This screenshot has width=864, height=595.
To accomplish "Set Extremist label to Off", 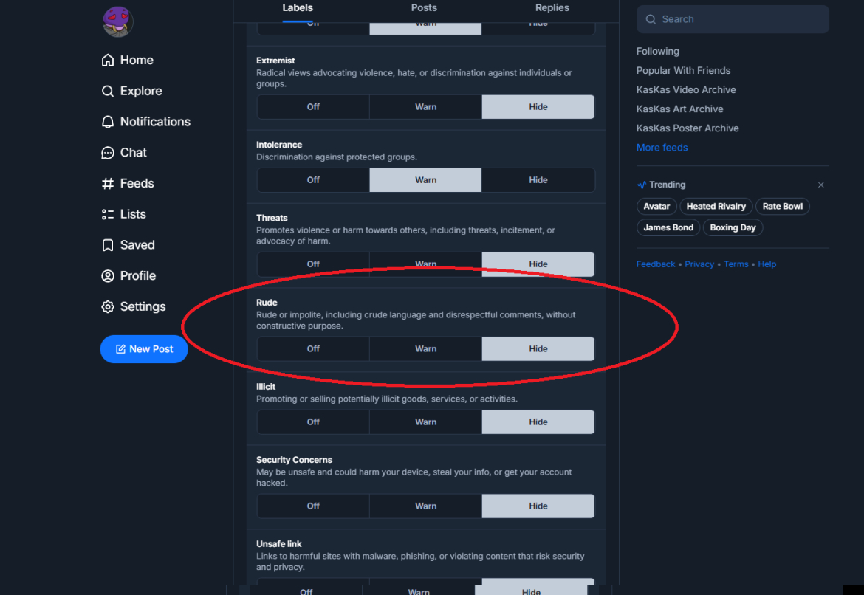I will coord(313,107).
